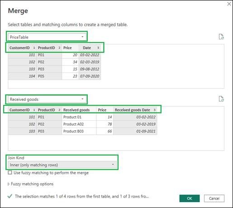233x208 pixels.
Task: Open the PriceTable table dropdown
Action: (x=47, y=37)
